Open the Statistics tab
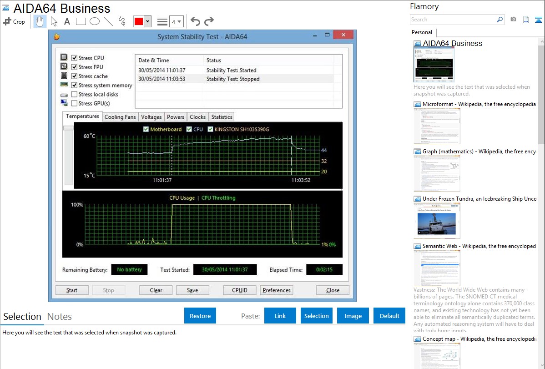This screenshot has width=545, height=369. pos(222,117)
